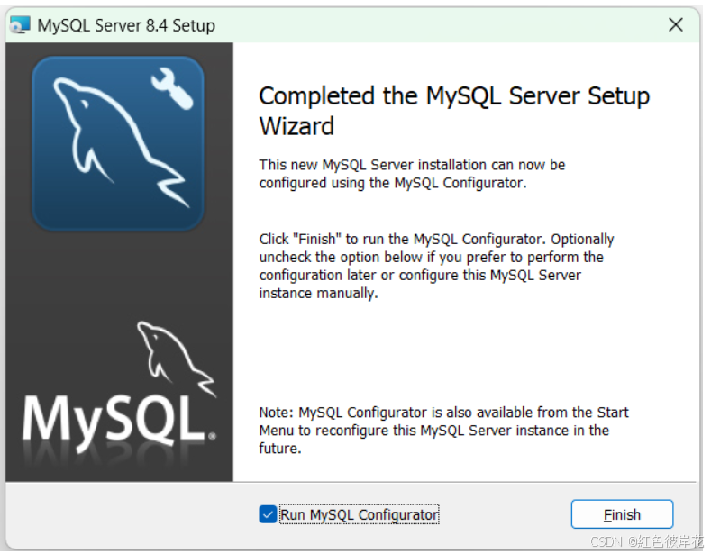711x554 pixels.
Task: Click the note starting "Note: MySQL Configurator"
Action: [x=443, y=430]
